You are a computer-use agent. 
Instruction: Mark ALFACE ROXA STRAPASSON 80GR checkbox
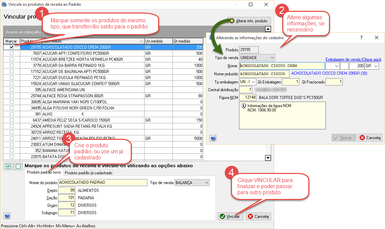tap(11, 96)
